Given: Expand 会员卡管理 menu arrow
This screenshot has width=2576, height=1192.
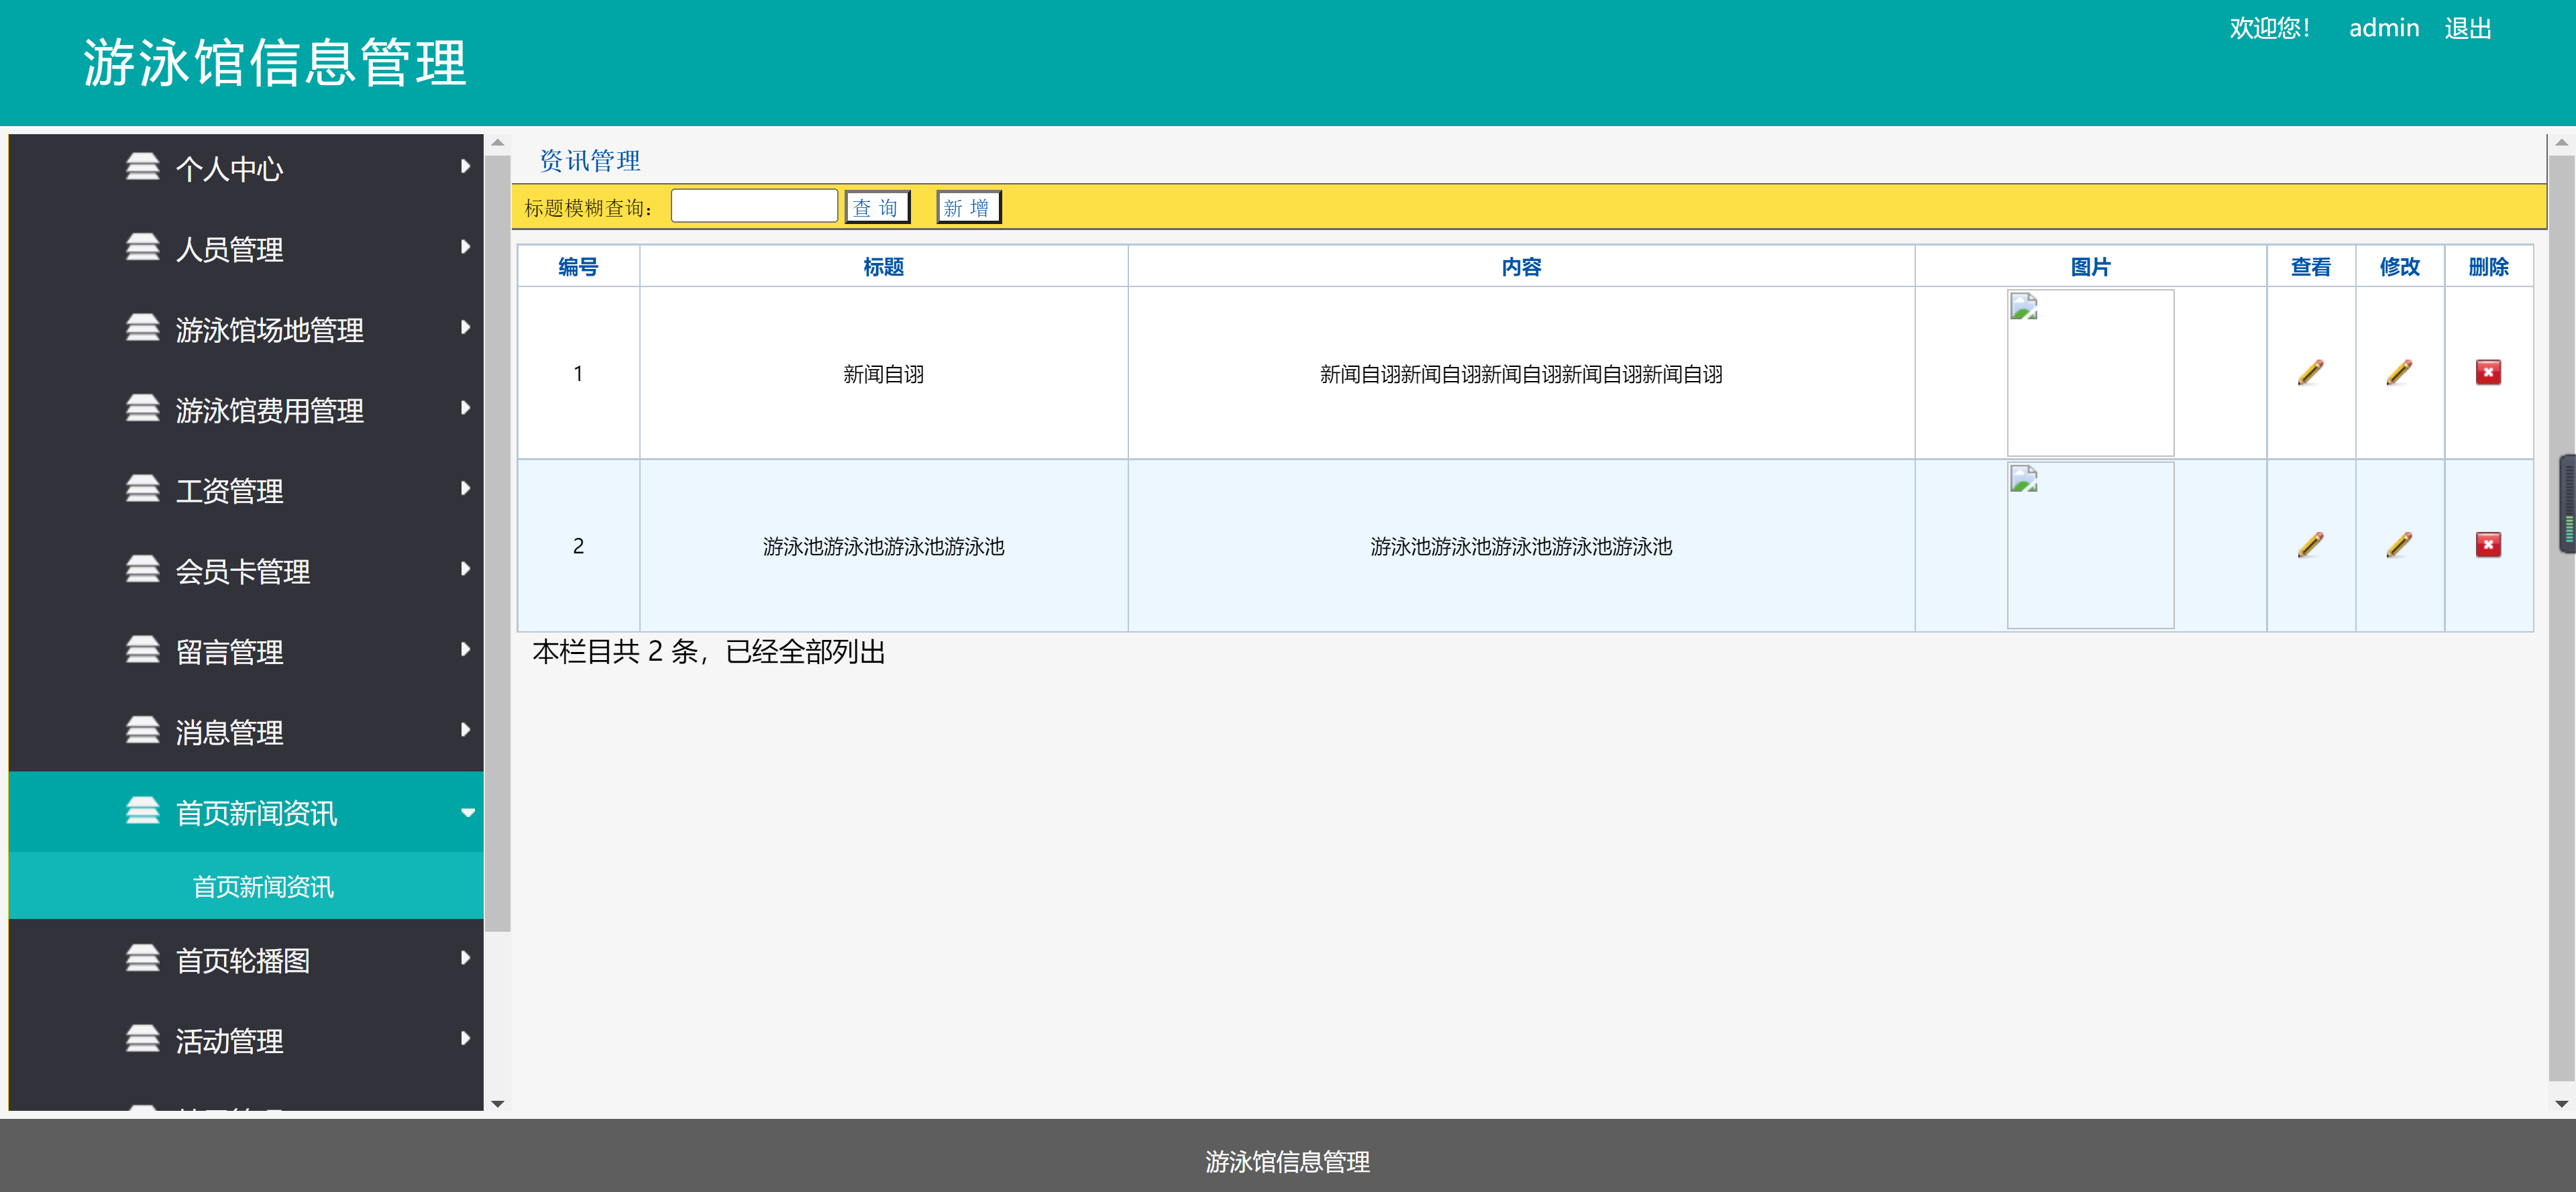Looking at the screenshot, I should click(x=465, y=569).
